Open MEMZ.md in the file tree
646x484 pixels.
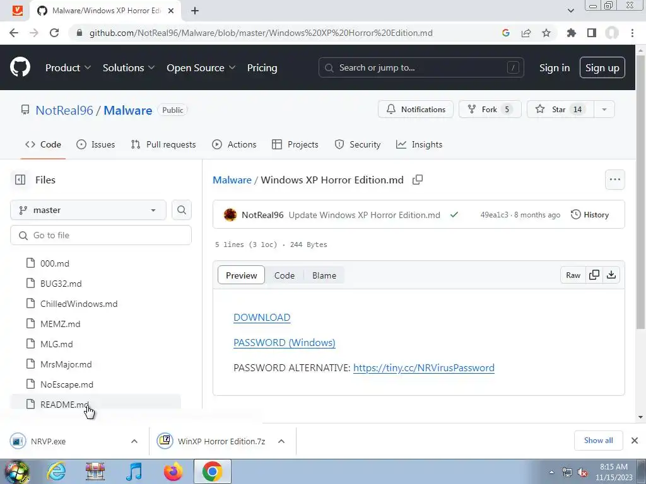point(60,324)
